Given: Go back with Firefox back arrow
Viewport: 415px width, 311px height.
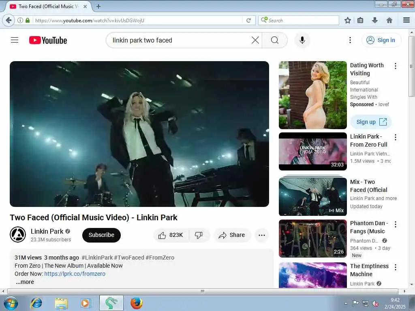Looking at the screenshot, I should (x=9, y=20).
